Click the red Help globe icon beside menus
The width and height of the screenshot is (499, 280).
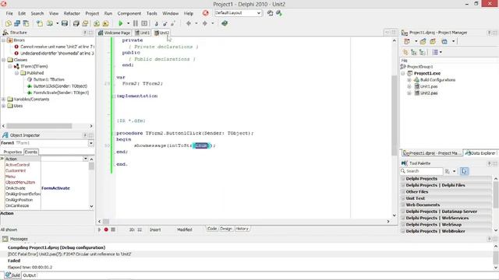206,13
